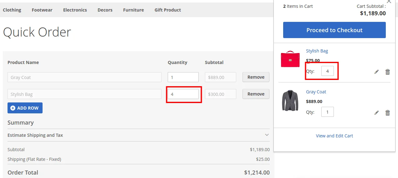The width and height of the screenshot is (398, 178).
Task: Open the Clothing menu
Action: click(x=12, y=10)
